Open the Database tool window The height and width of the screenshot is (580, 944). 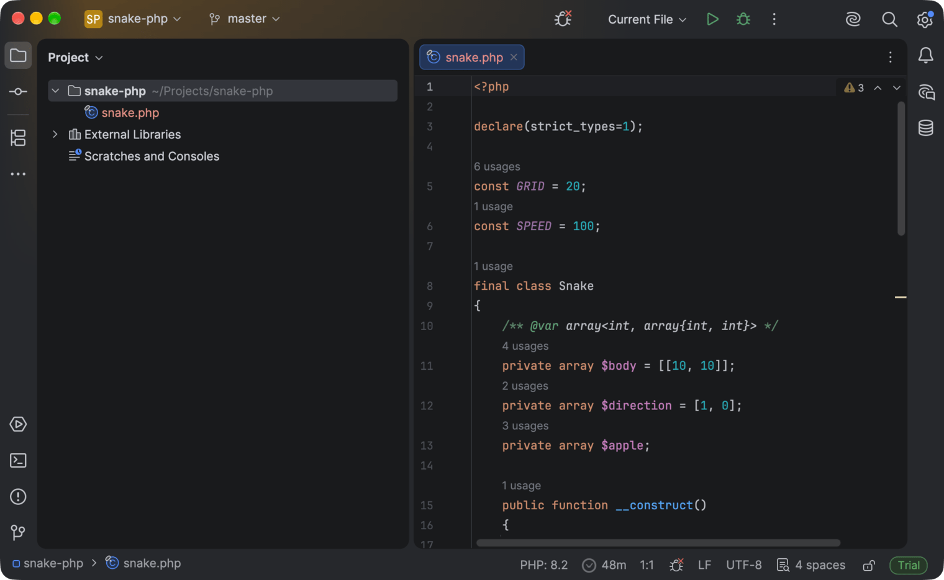925,128
